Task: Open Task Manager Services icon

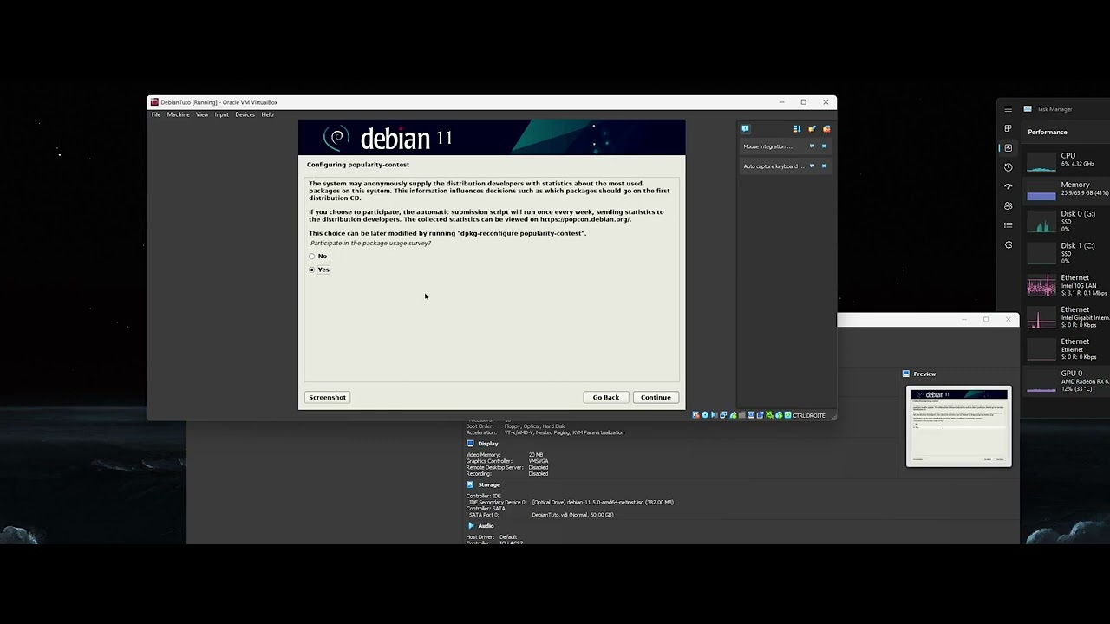Action: (x=1008, y=245)
